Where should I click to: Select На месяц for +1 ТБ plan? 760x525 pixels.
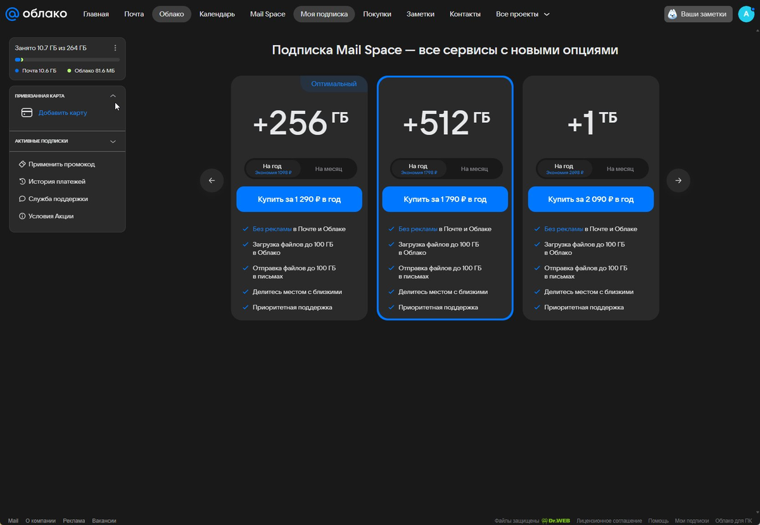click(x=620, y=169)
